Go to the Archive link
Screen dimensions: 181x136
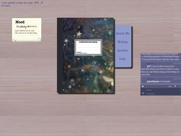(123, 50)
